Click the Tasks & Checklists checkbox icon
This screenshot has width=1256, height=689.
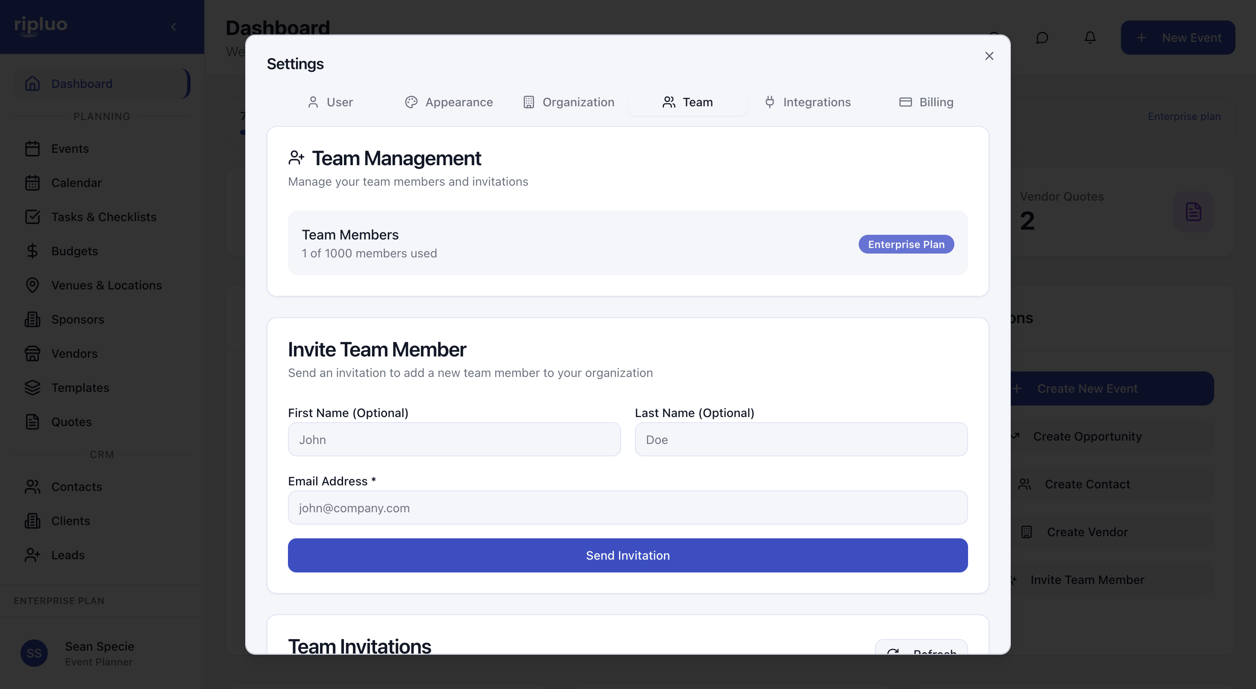tap(32, 217)
